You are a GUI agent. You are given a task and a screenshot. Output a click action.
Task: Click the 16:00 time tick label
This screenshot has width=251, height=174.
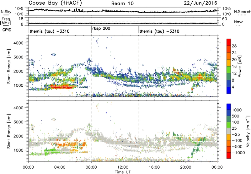pyautogui.click(x=154, y=167)
